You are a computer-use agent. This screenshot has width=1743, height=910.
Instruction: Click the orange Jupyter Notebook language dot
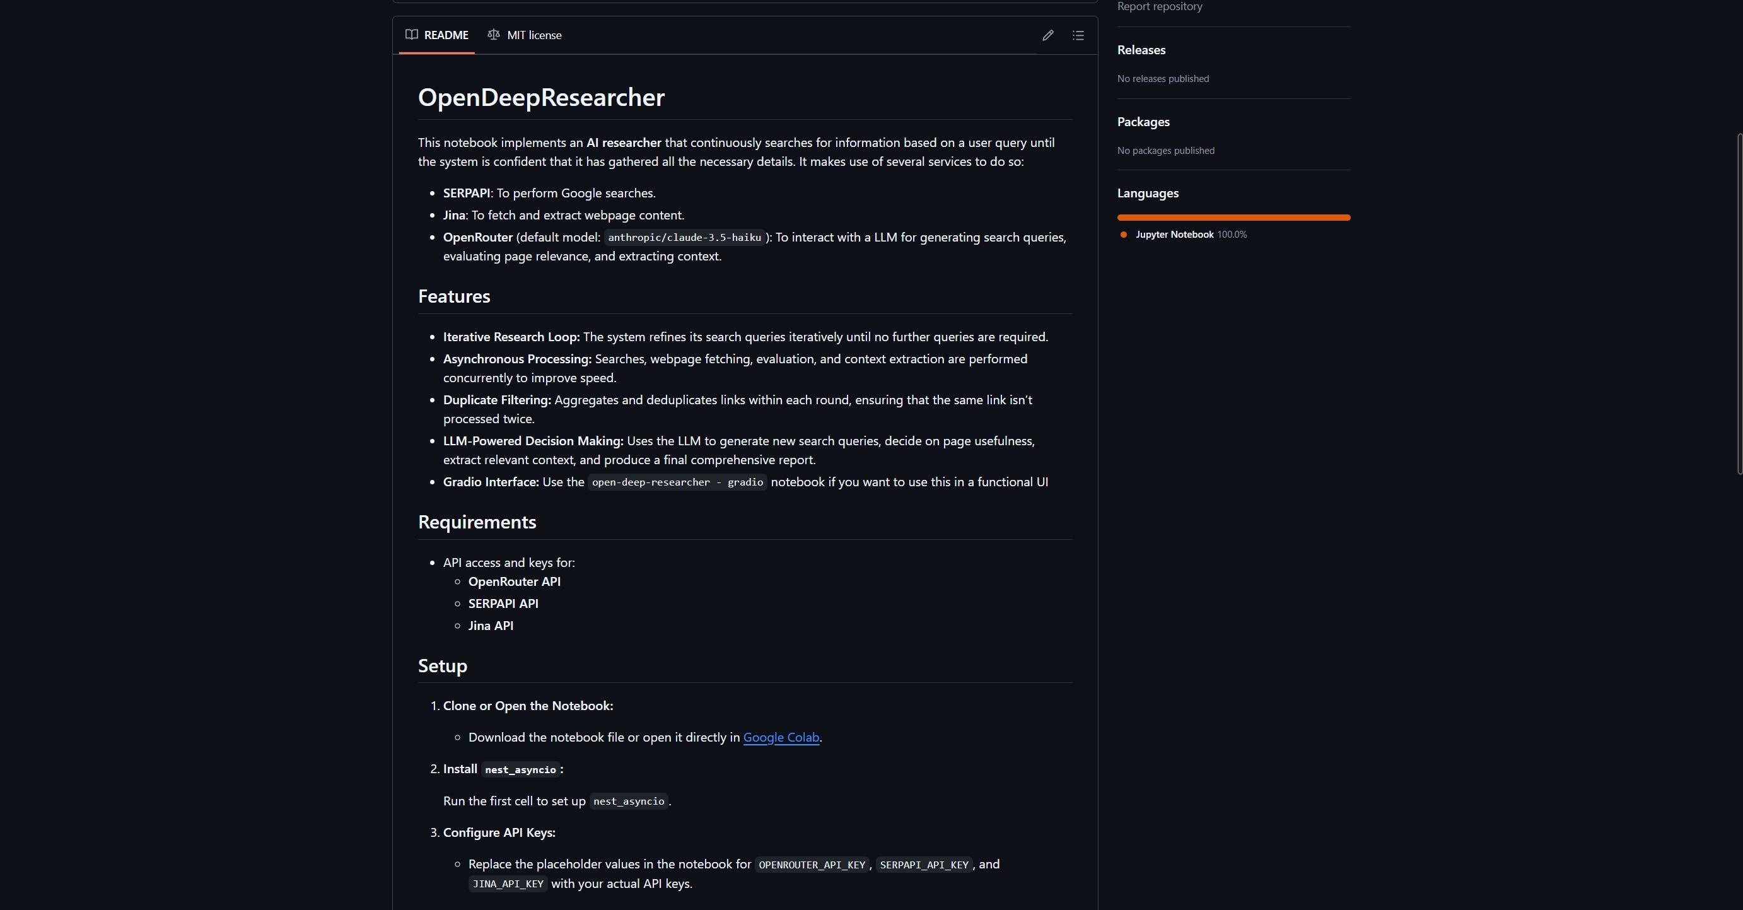point(1124,235)
